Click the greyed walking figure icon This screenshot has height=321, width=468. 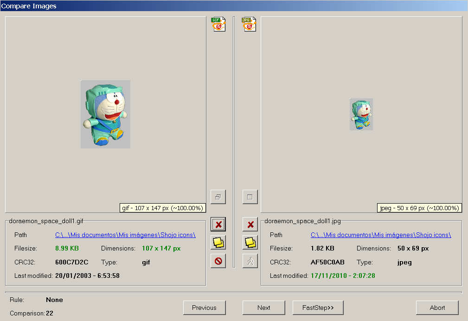[250, 261]
